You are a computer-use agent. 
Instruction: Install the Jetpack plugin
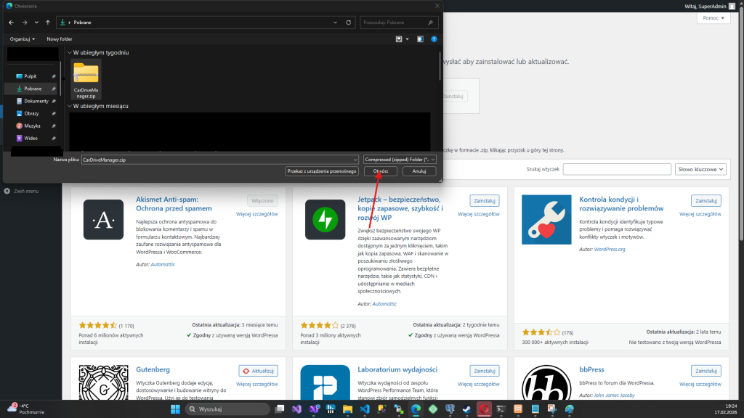coord(484,200)
